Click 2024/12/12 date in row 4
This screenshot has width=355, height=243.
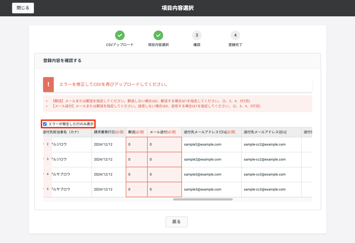tap(103, 174)
